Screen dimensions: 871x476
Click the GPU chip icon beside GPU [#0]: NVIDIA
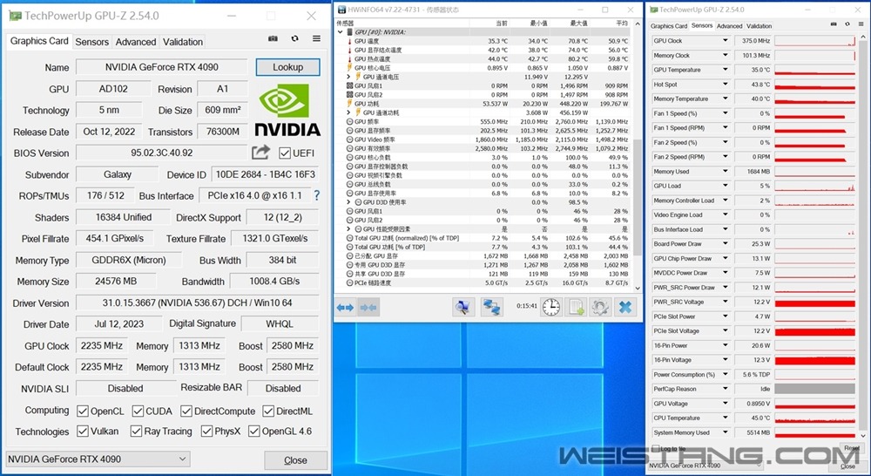[x=349, y=32]
